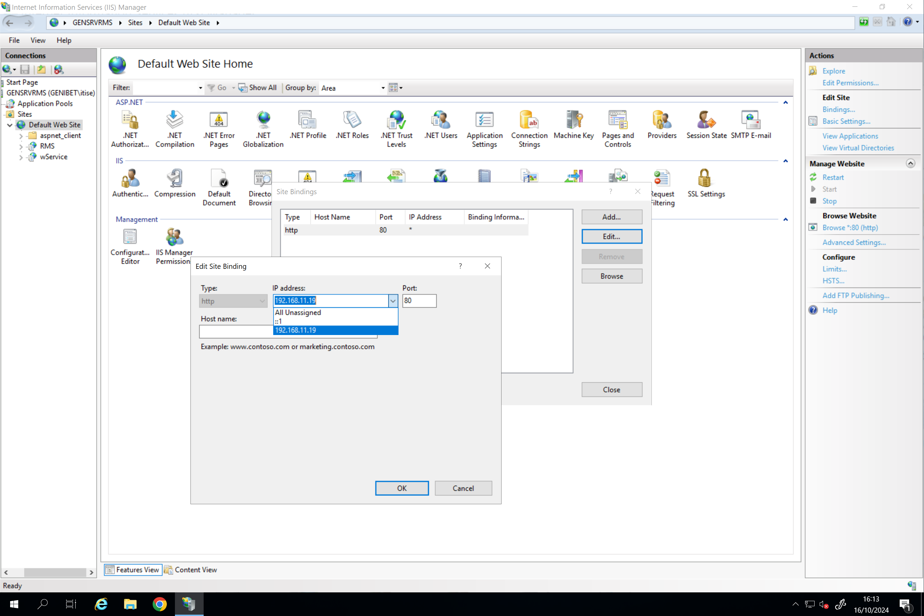Select Application Pools in Connections tree
Viewport: 924px width, 616px height.
pos(45,104)
